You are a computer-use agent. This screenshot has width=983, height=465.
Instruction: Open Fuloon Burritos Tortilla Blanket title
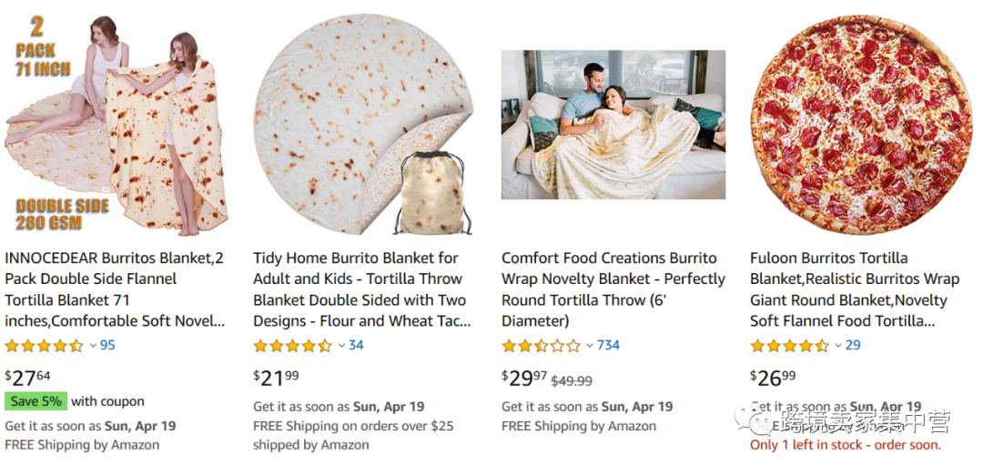coord(854,289)
